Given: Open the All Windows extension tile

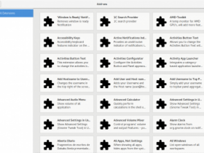Looking at the screenshot, I should coord(178,145).
